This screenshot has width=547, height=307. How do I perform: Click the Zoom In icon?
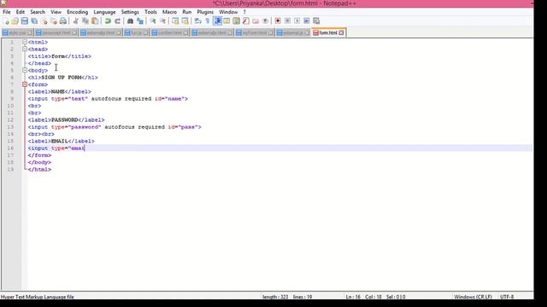pos(153,21)
